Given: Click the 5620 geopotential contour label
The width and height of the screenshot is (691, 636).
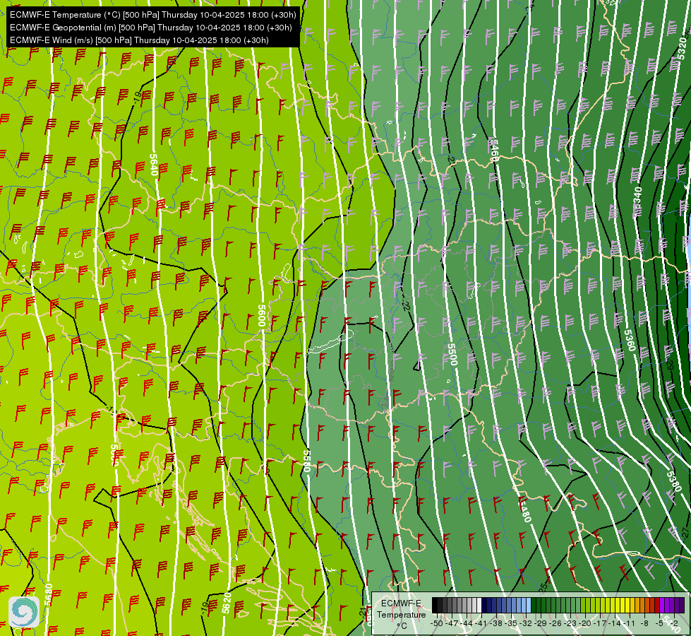Looking at the screenshot, I should tap(227, 603).
